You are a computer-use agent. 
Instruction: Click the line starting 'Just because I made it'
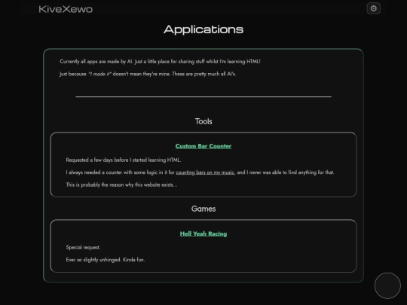(148, 74)
